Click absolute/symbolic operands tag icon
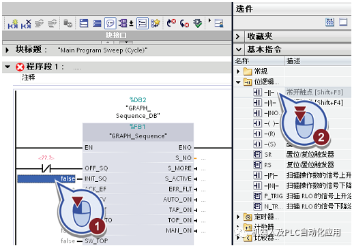Screen dimensions: 352x248 (123, 23)
